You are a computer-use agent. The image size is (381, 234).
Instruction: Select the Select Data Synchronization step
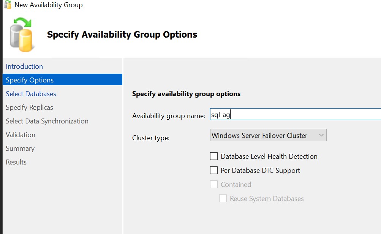click(x=47, y=121)
